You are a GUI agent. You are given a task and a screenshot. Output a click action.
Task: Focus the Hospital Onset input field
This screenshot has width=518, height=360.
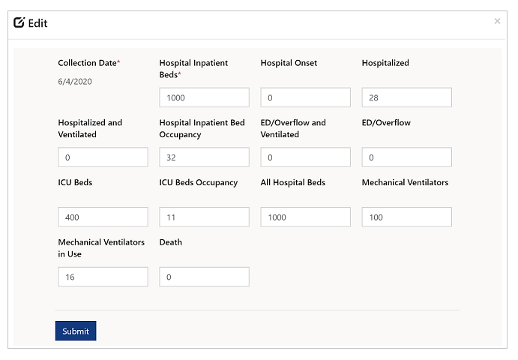click(305, 97)
